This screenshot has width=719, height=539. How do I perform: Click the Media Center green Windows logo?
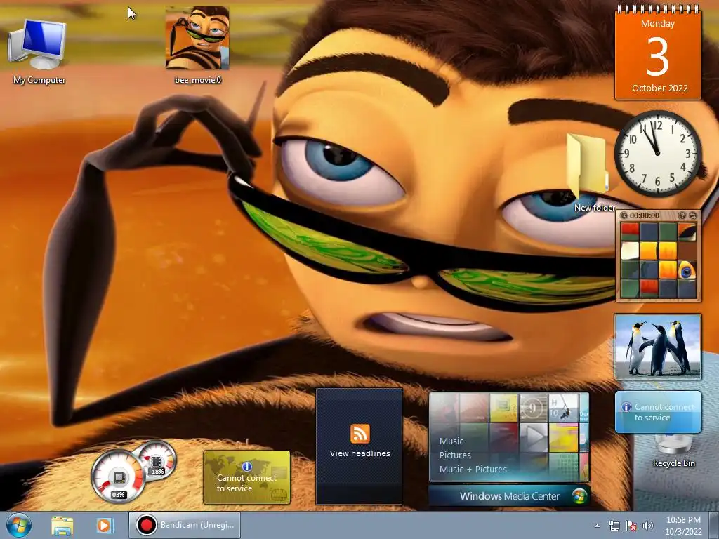pos(579,496)
